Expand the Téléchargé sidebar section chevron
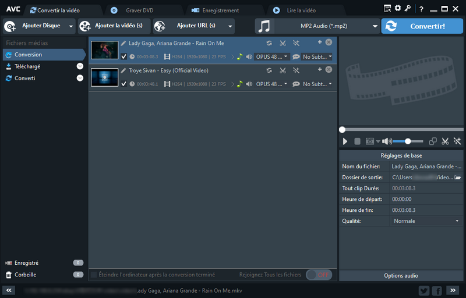466x298 pixels. (x=80, y=66)
